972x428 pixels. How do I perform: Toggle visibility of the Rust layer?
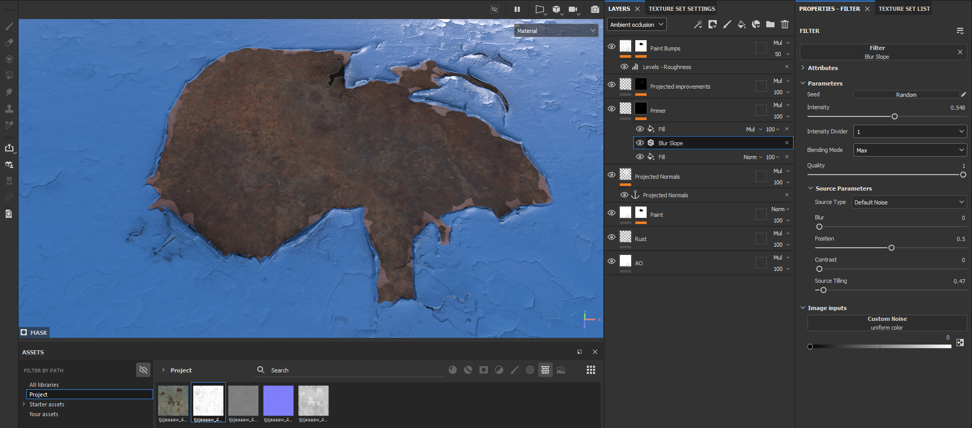(x=612, y=237)
